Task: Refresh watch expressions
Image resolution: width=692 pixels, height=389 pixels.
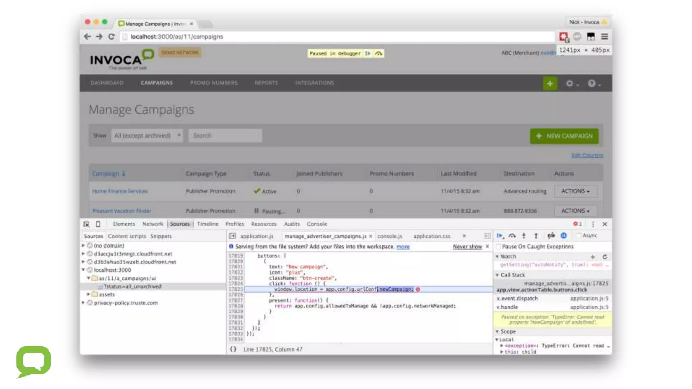Action: point(605,257)
